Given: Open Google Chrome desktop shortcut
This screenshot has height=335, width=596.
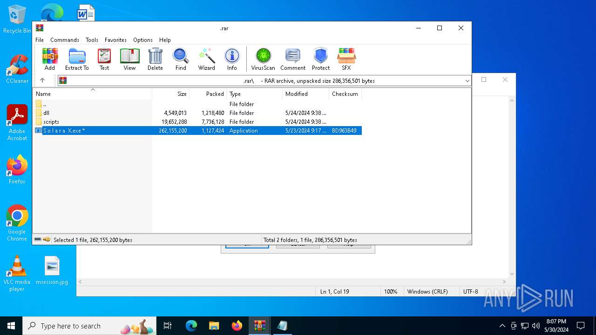Looking at the screenshot, I should click(17, 223).
